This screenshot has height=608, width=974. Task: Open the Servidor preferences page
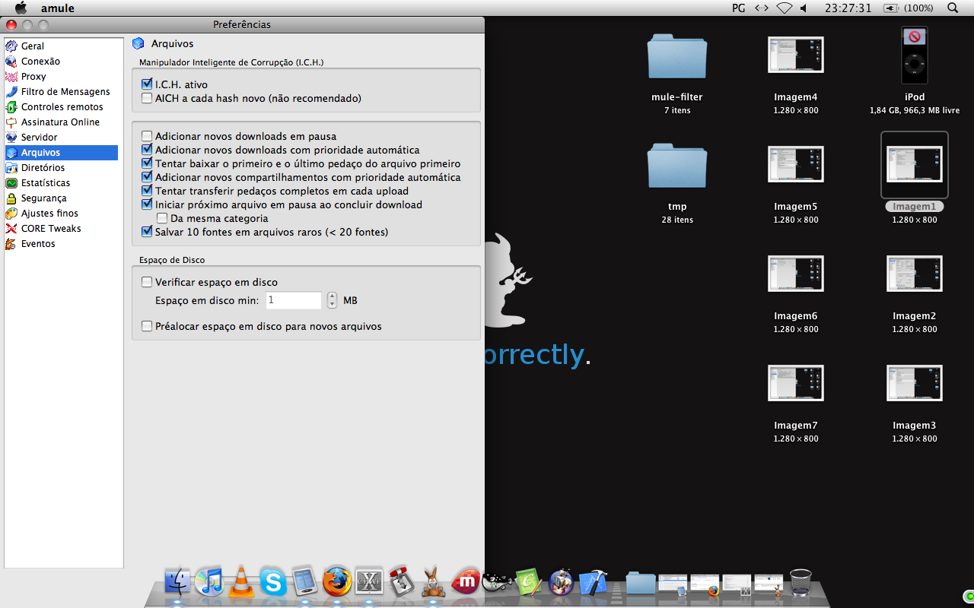coord(39,138)
